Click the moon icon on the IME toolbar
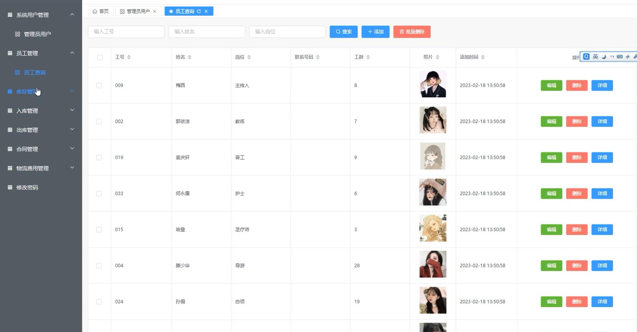Screen dimensions: 637x332 [603, 57]
